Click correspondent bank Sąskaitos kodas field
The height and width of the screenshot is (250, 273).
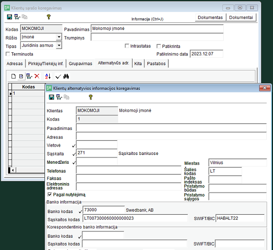[x=135, y=244]
